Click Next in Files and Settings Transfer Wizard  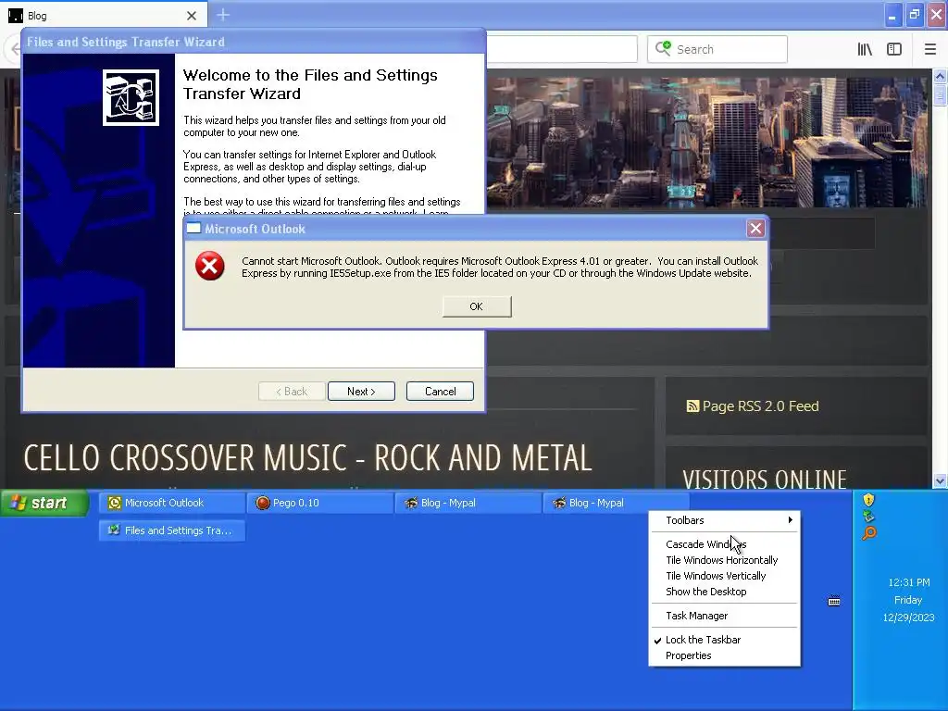(361, 392)
